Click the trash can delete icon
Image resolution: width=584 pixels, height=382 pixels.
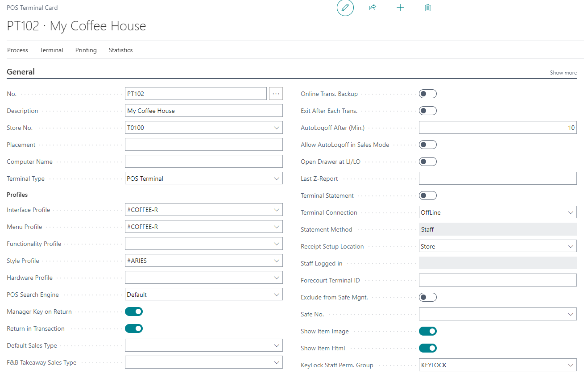point(428,8)
